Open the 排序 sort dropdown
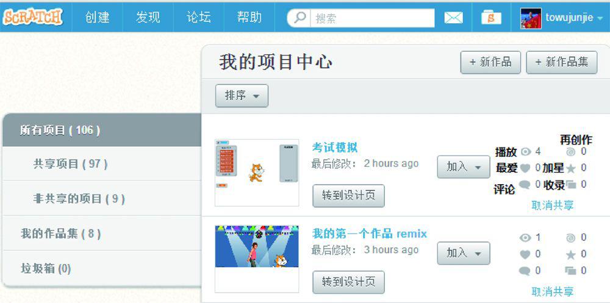610x303 pixels. pos(242,96)
